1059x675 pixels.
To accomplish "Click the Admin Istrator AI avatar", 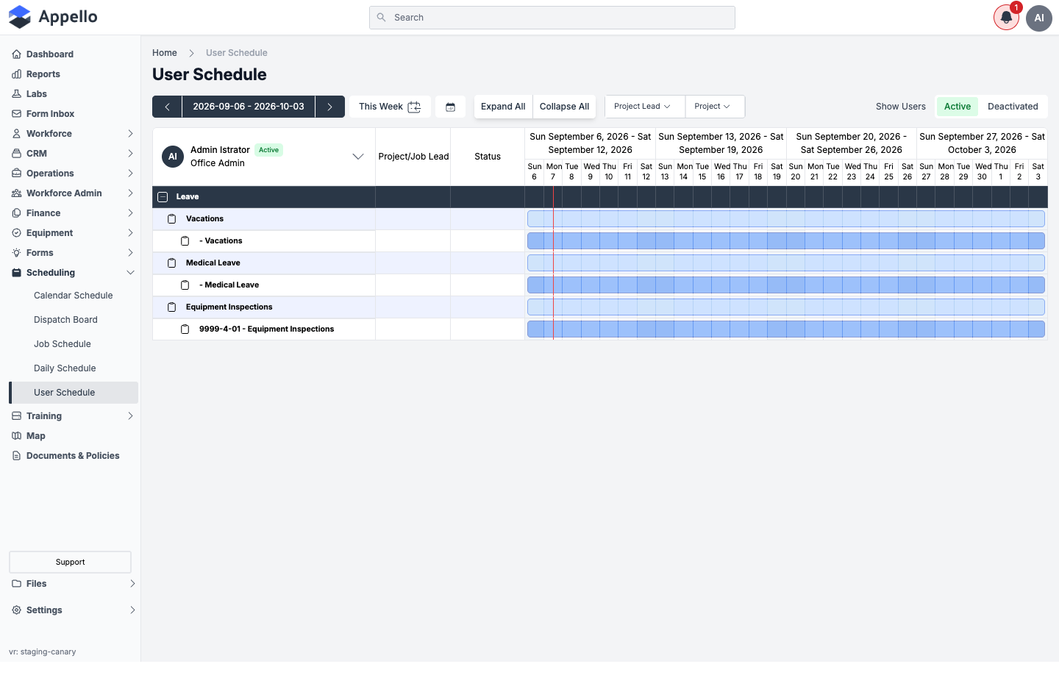I will pyautogui.click(x=173, y=157).
